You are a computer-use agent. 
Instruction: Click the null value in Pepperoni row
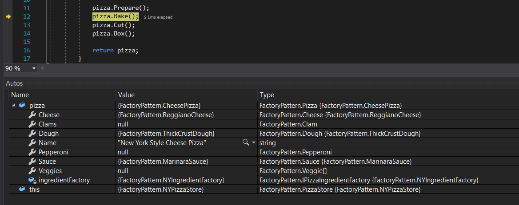[123, 152]
